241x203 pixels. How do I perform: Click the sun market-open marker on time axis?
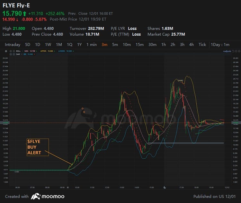point(68,187)
